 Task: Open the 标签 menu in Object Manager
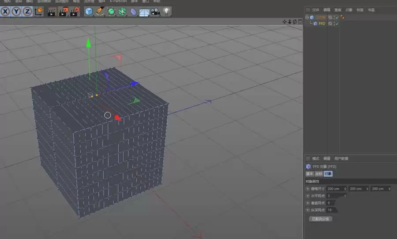[x=360, y=10]
